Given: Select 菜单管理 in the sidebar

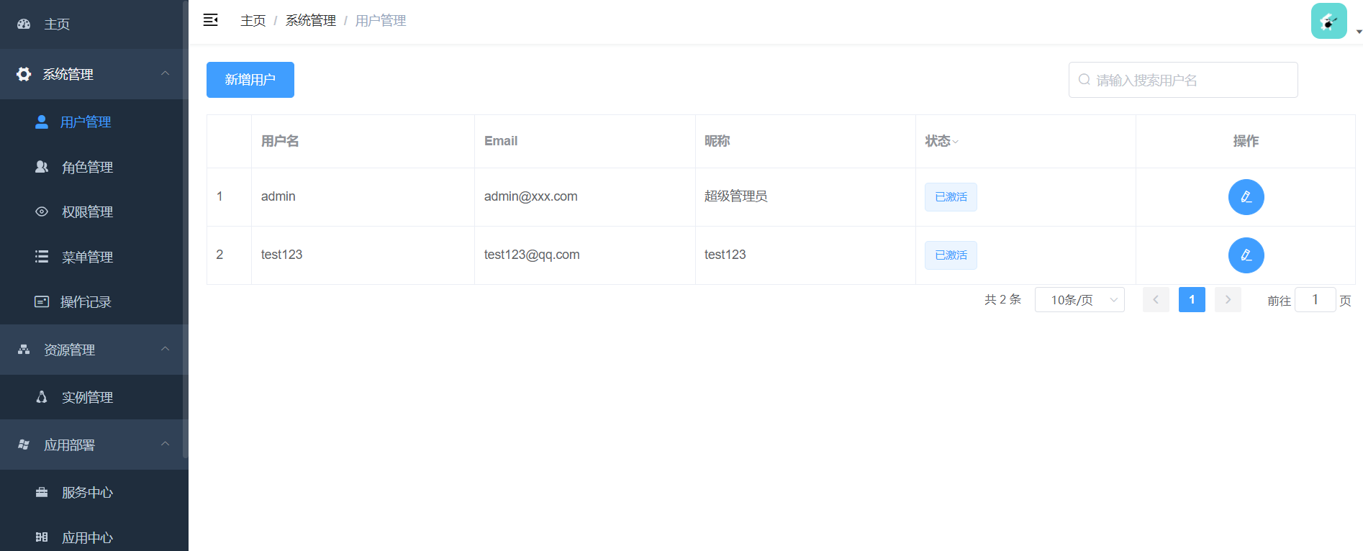Looking at the screenshot, I should tap(94, 257).
